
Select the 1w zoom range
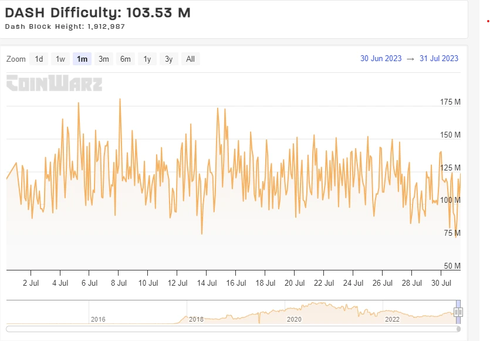point(60,59)
